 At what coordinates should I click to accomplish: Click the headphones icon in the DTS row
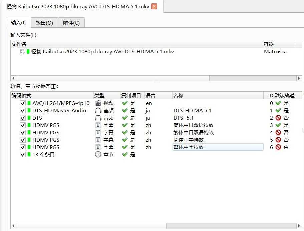[x=98, y=118]
